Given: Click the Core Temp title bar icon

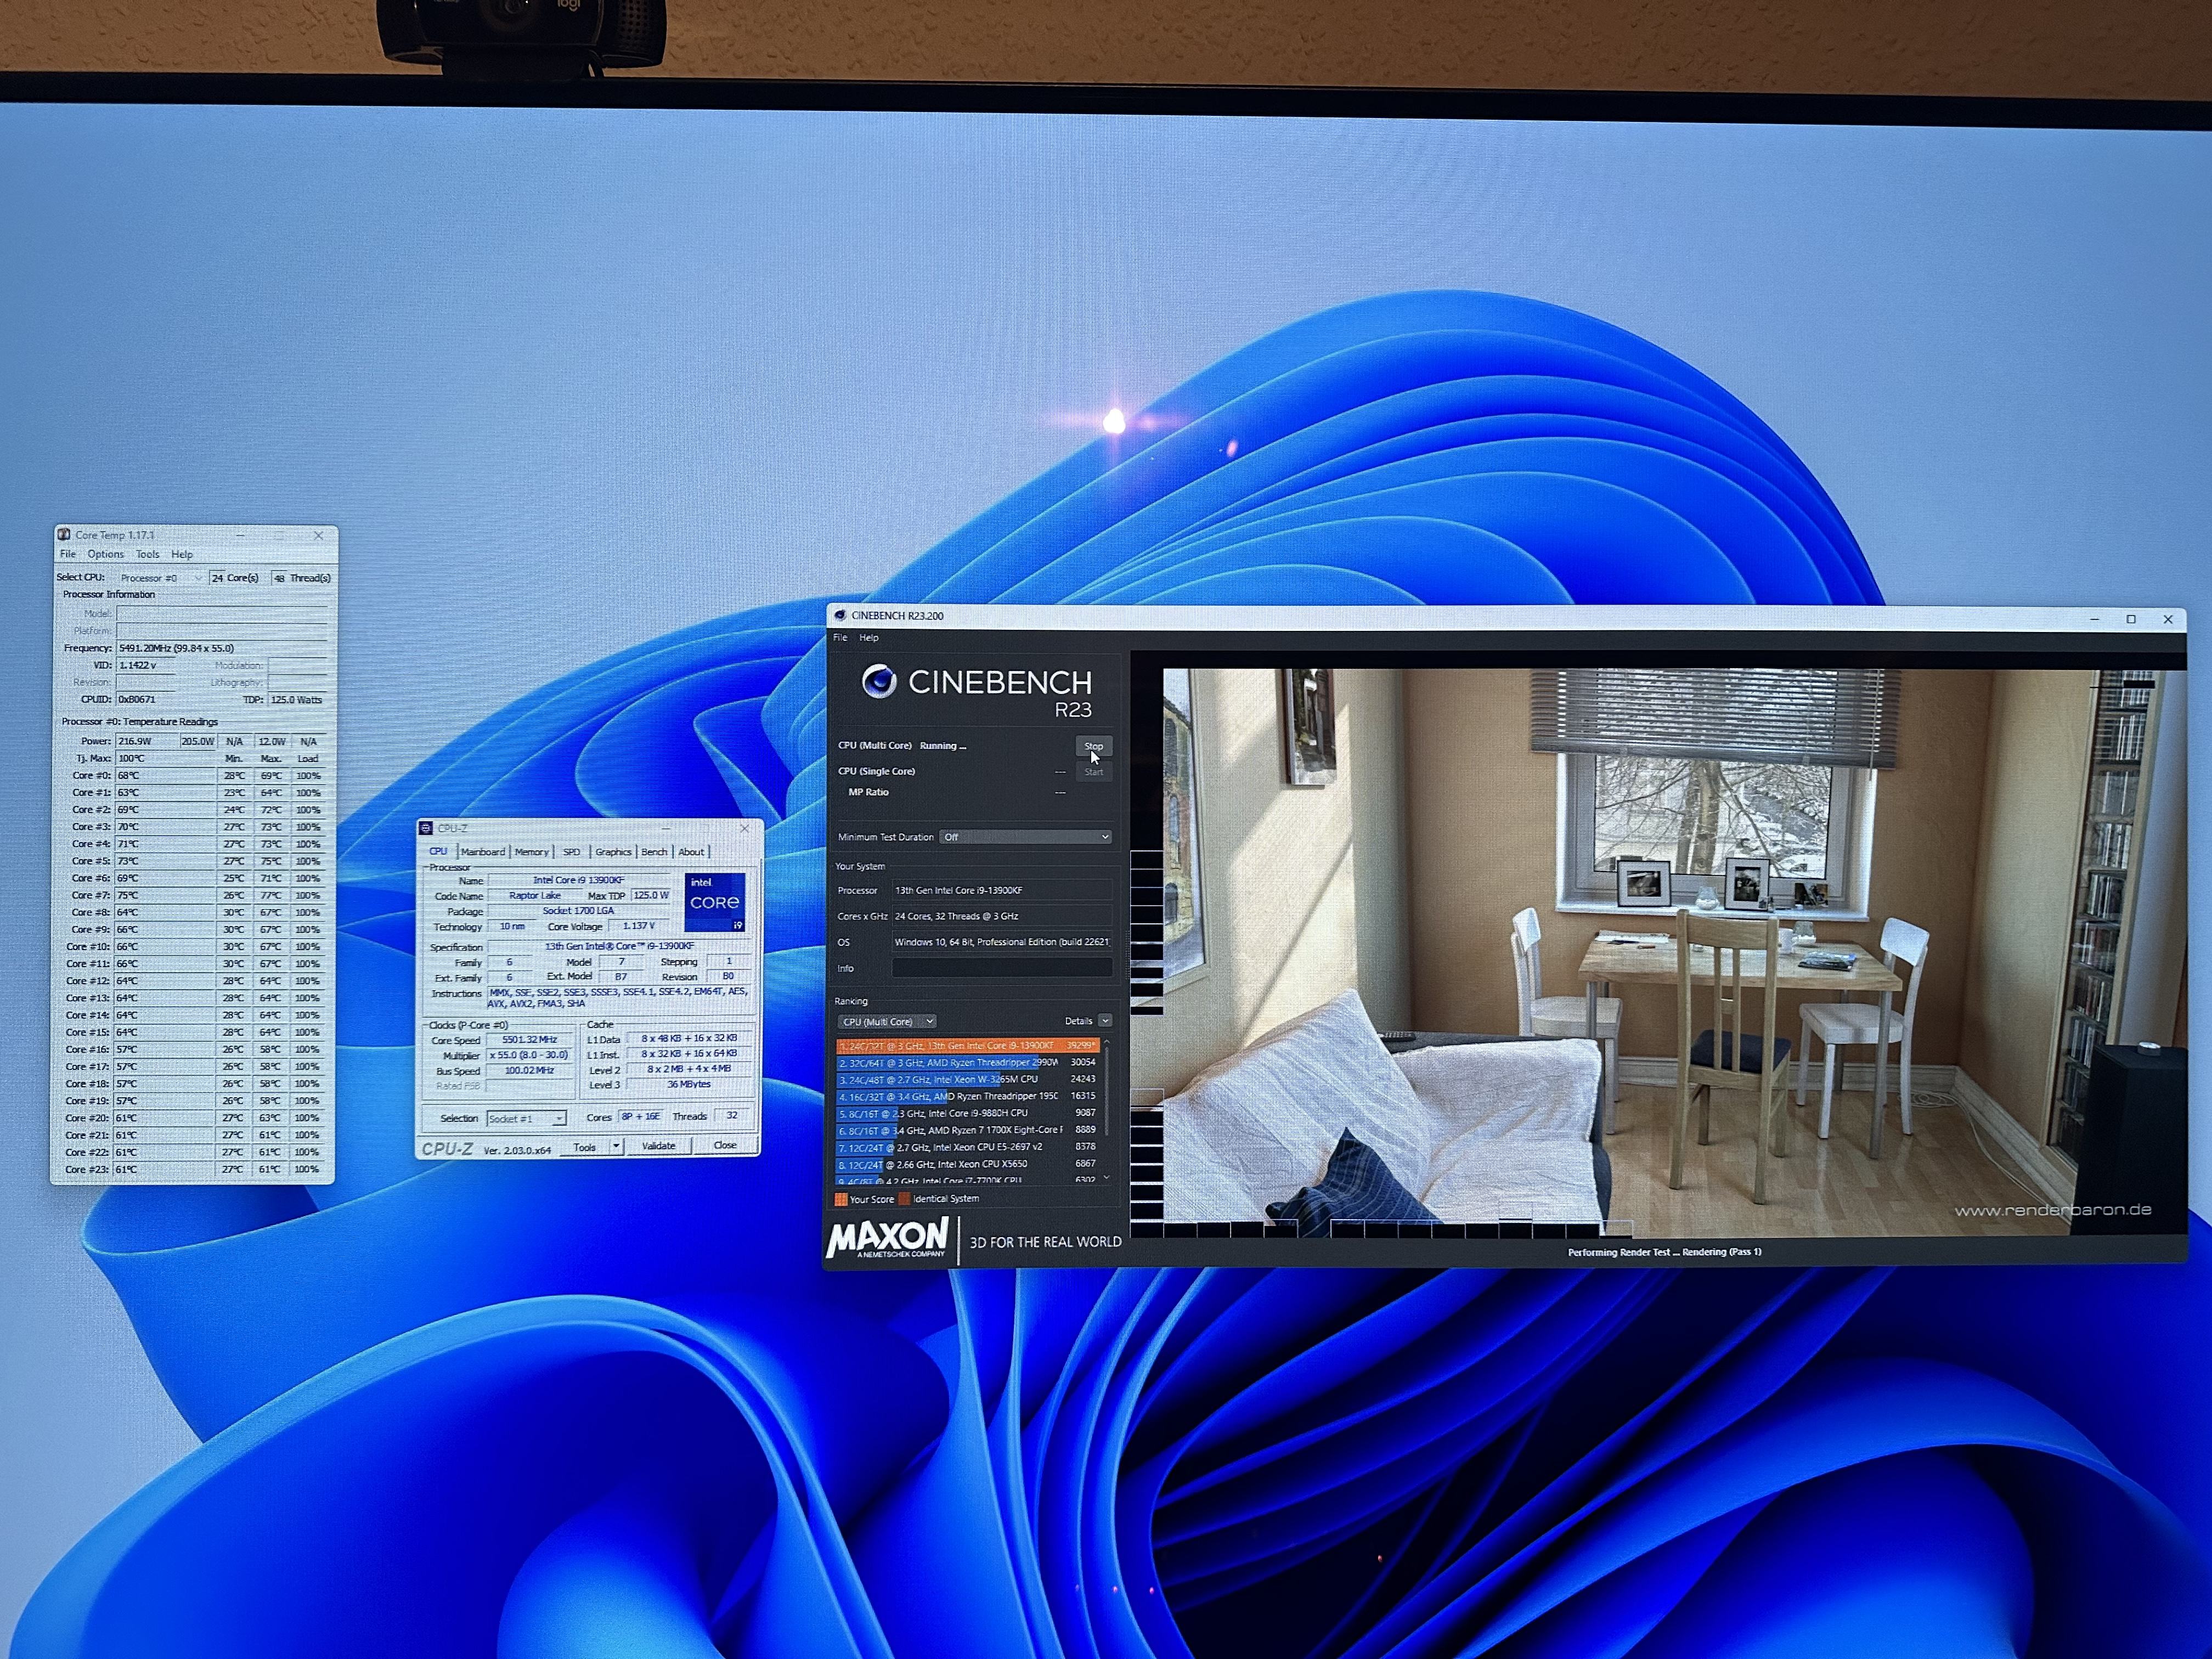Looking at the screenshot, I should point(64,535).
